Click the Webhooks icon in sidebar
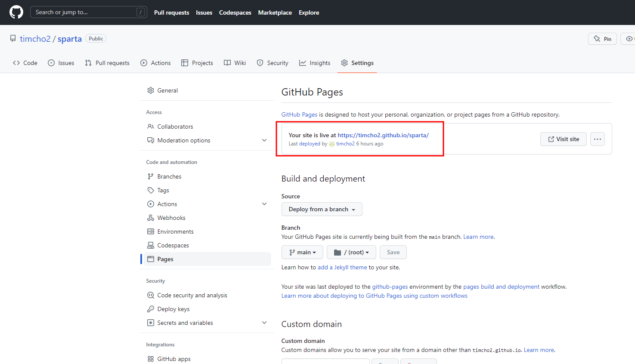 click(151, 218)
